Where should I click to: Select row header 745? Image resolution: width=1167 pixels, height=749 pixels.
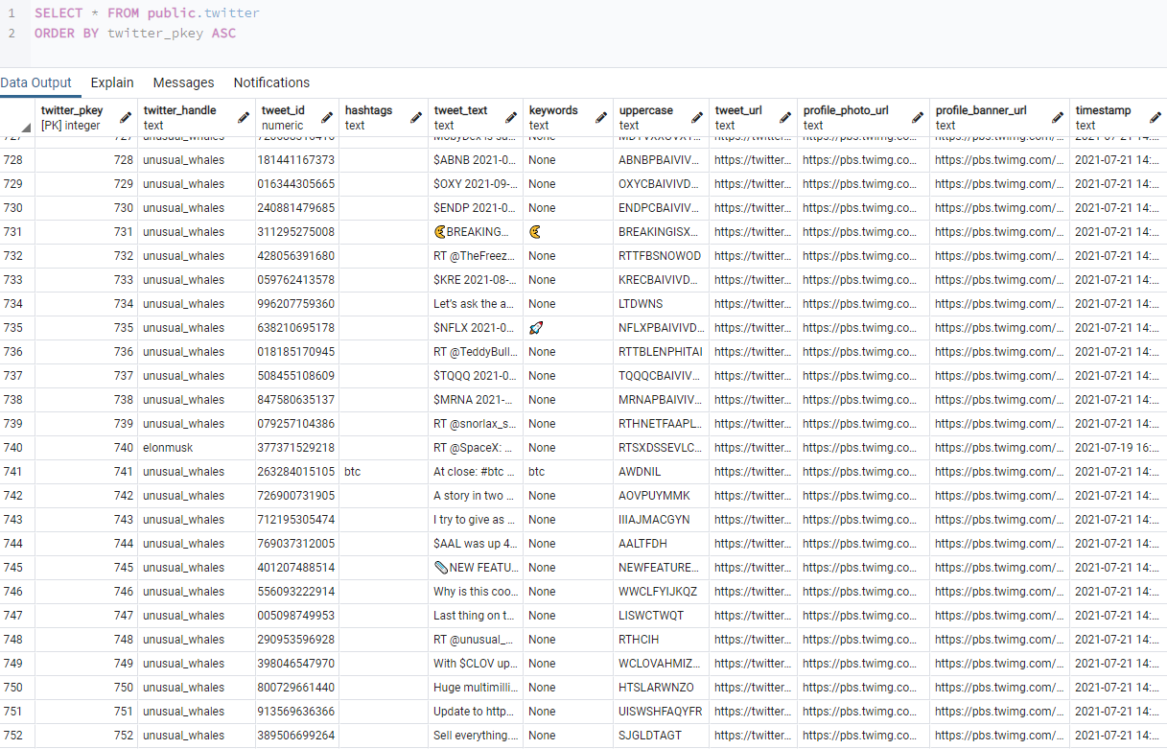tap(17, 568)
